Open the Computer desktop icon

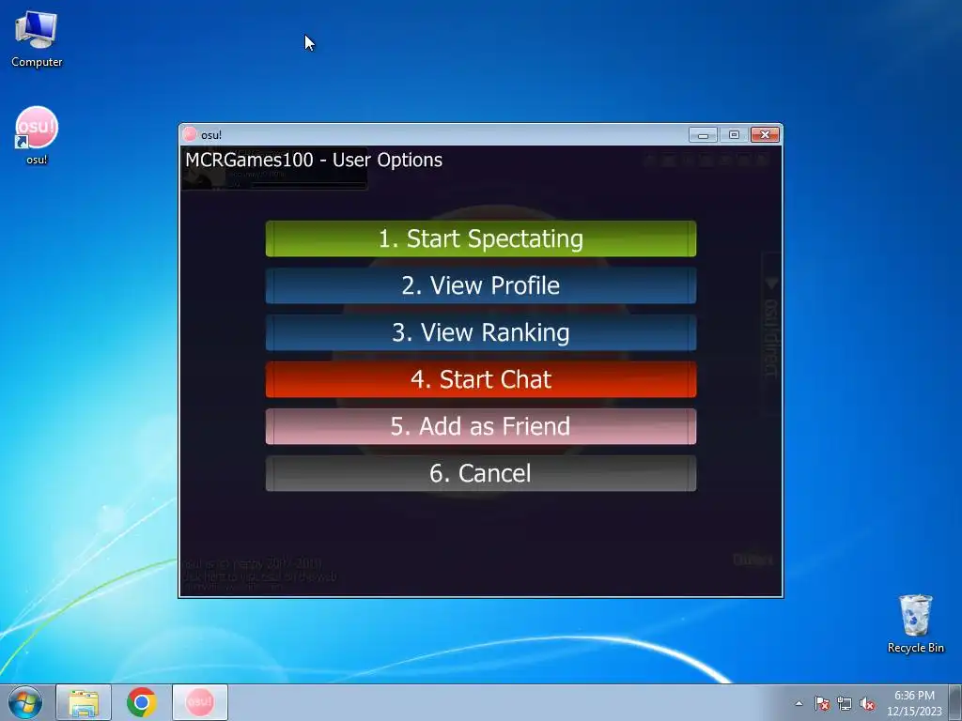tap(37, 38)
